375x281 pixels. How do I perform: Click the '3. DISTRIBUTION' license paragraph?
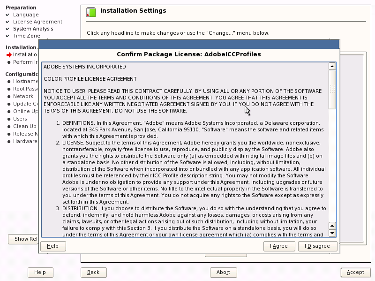pyautogui.click(x=191, y=221)
